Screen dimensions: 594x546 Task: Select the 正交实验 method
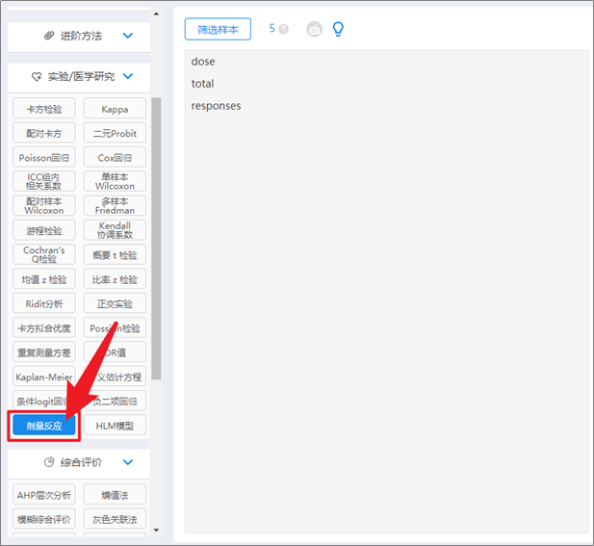[x=115, y=303]
